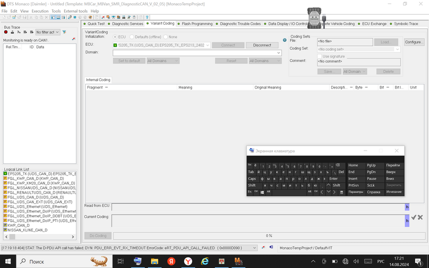Click the Comment text field

359,62
